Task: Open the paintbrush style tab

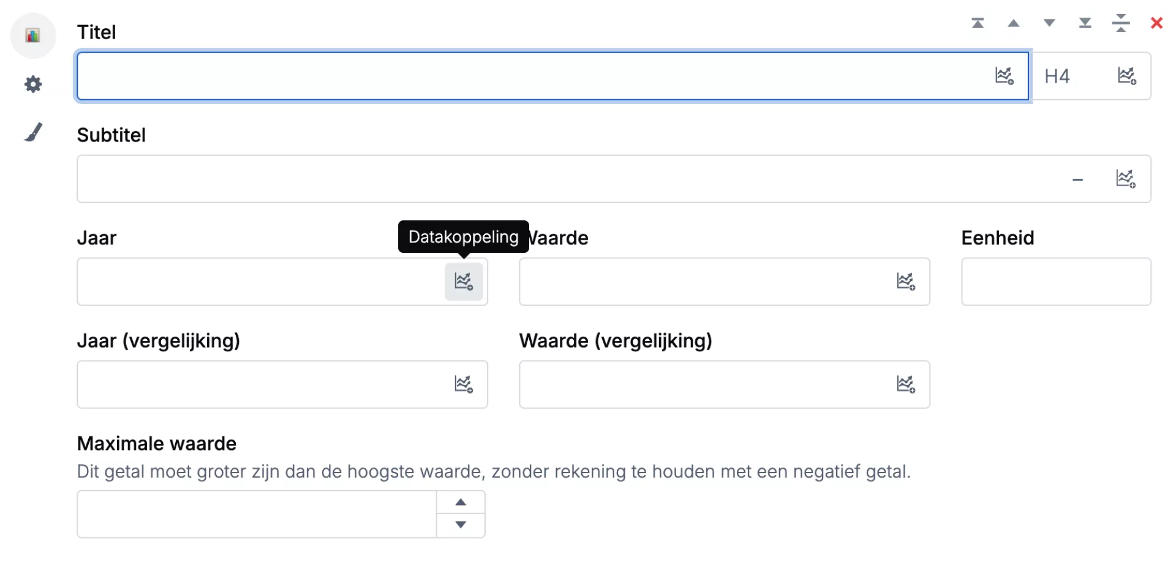Action: (33, 132)
